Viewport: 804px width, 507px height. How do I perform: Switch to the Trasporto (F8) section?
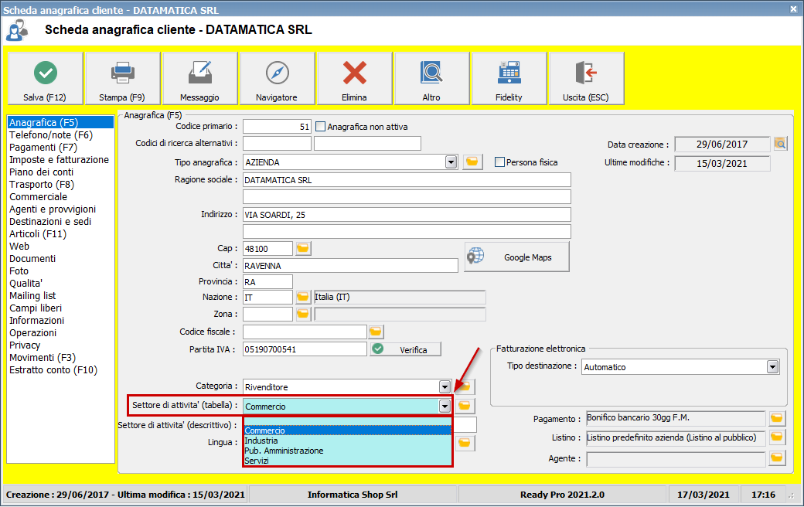(60, 185)
